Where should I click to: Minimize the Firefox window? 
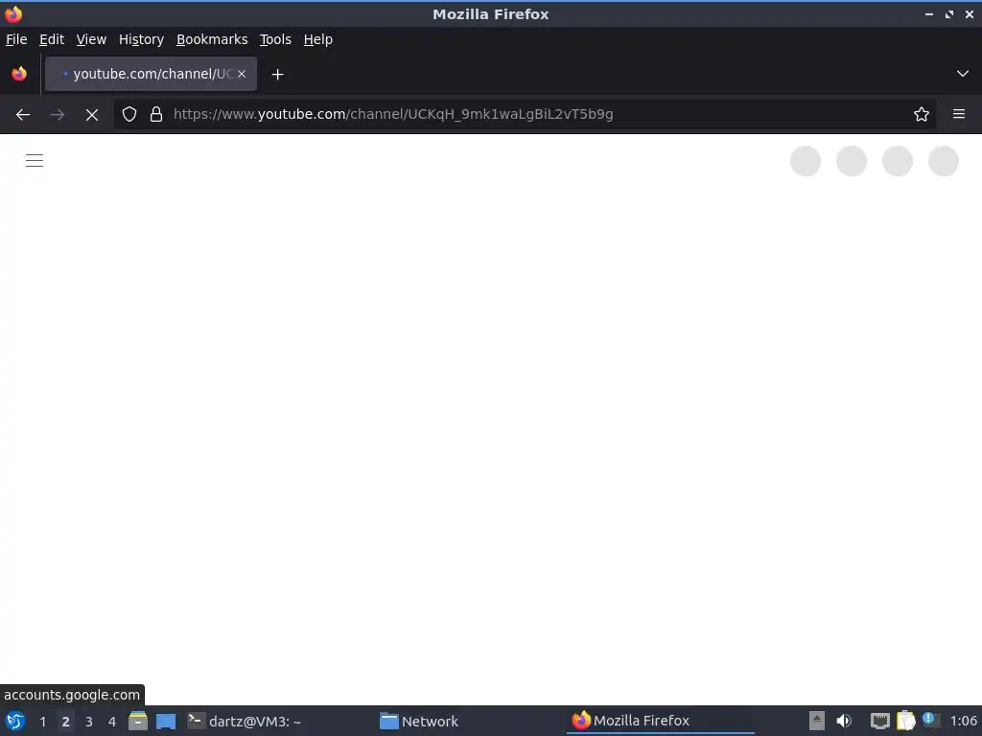point(928,13)
